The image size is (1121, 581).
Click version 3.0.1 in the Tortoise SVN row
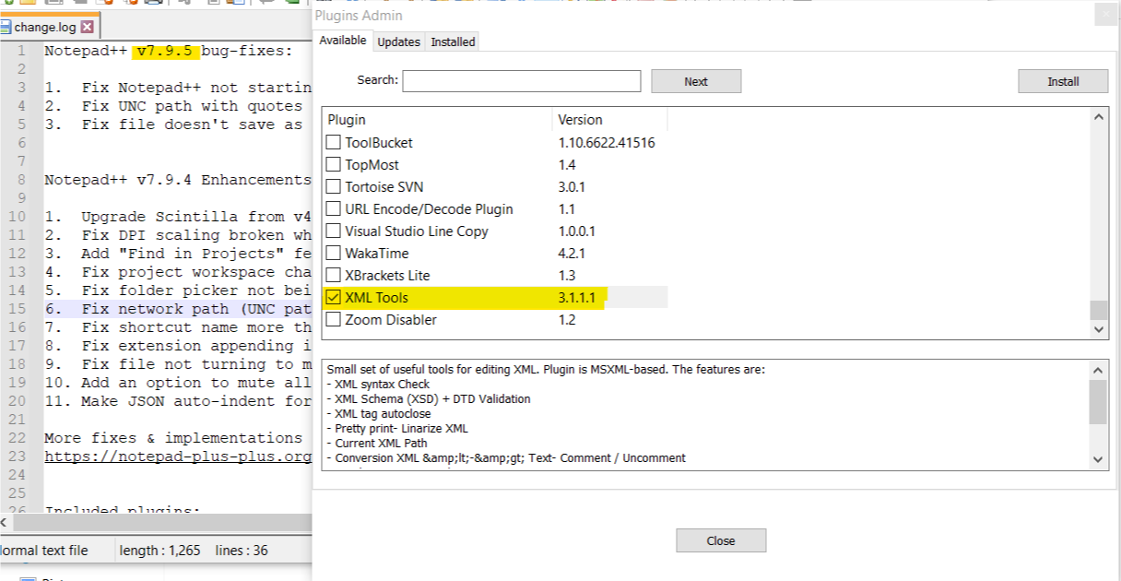tap(572, 187)
